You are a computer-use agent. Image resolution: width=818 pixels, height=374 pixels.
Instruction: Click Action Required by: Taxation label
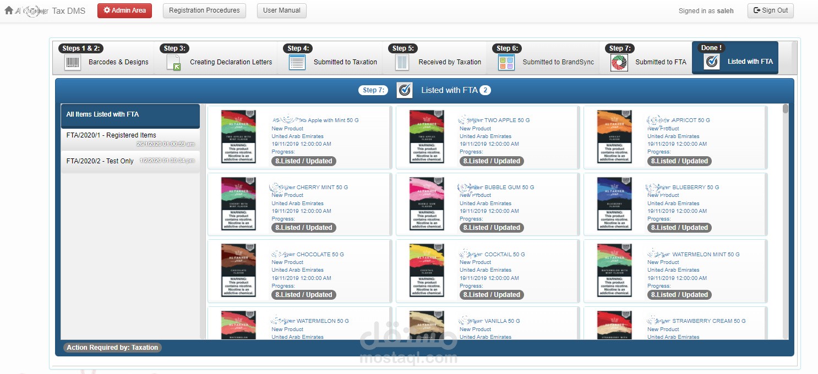113,348
